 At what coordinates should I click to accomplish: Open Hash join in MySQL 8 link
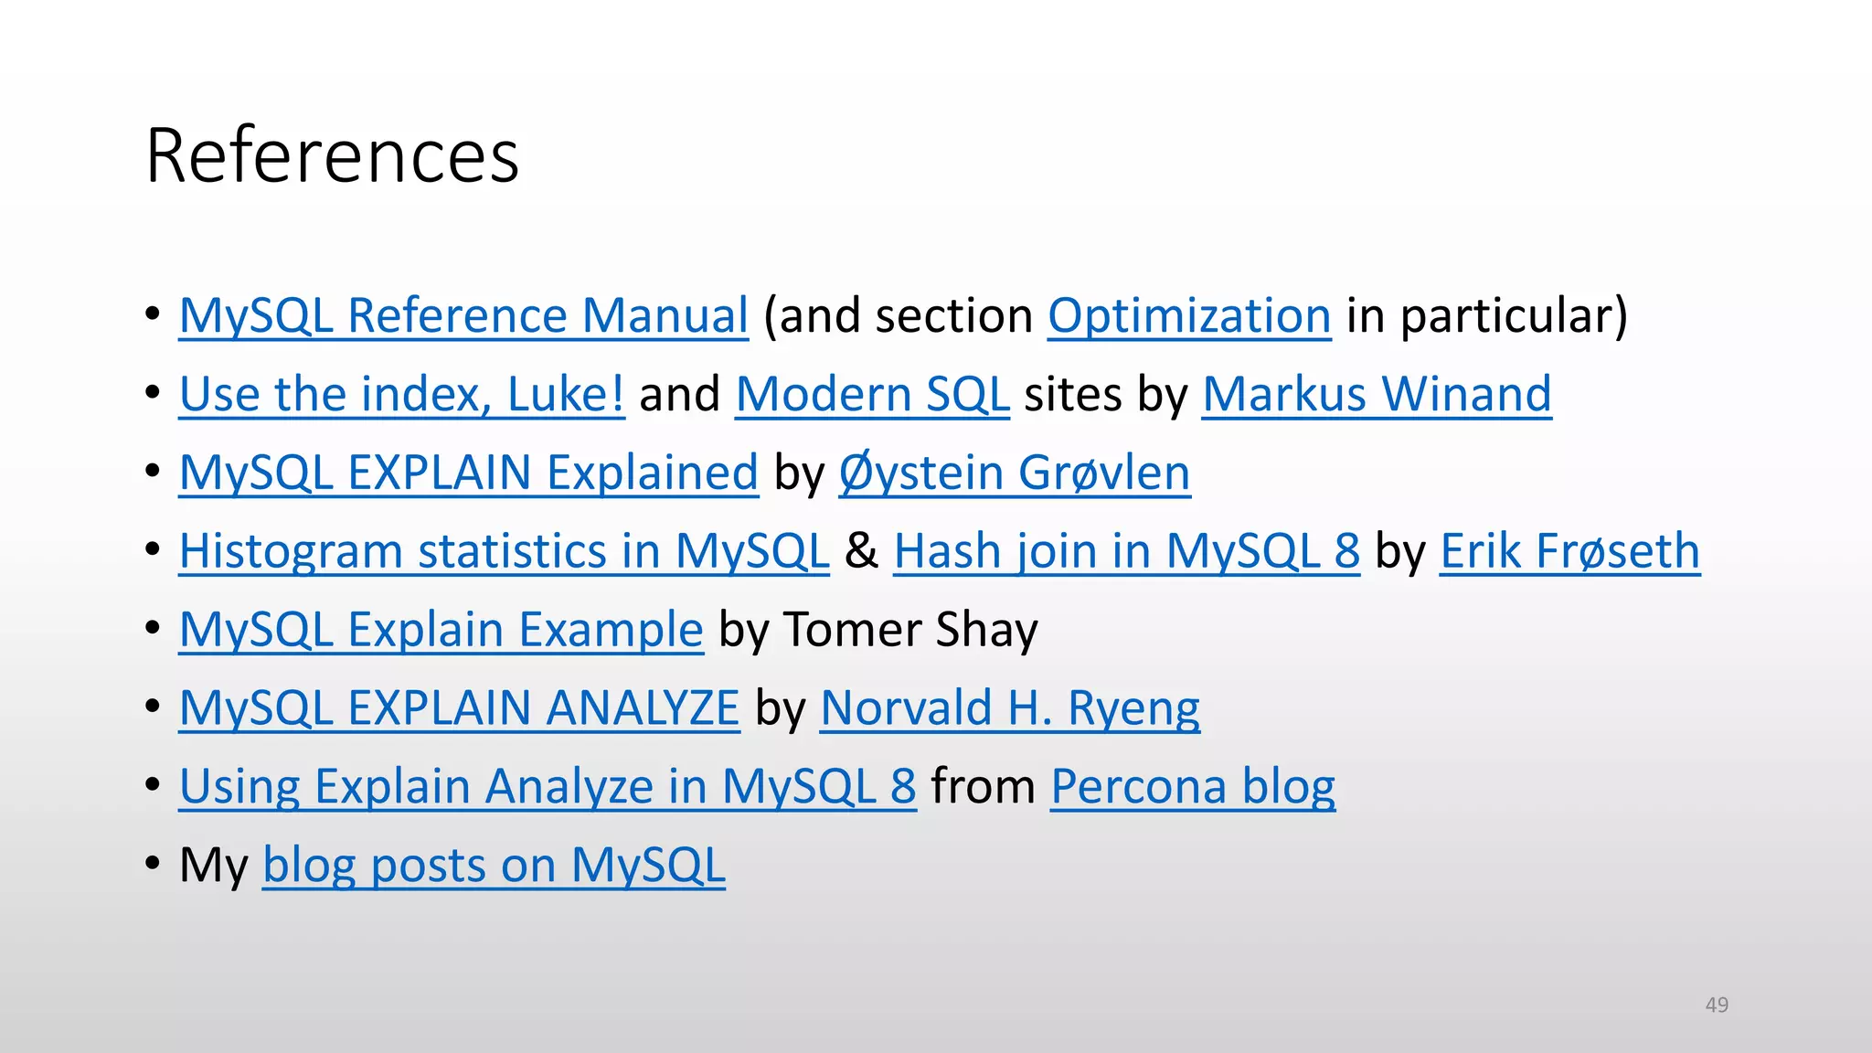coord(1126,552)
